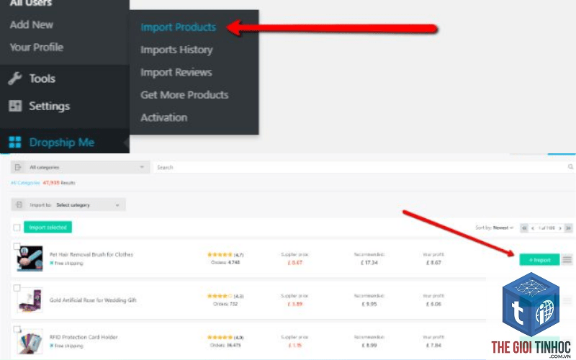Click the Dropship Me grid icon

pyautogui.click(x=15, y=142)
